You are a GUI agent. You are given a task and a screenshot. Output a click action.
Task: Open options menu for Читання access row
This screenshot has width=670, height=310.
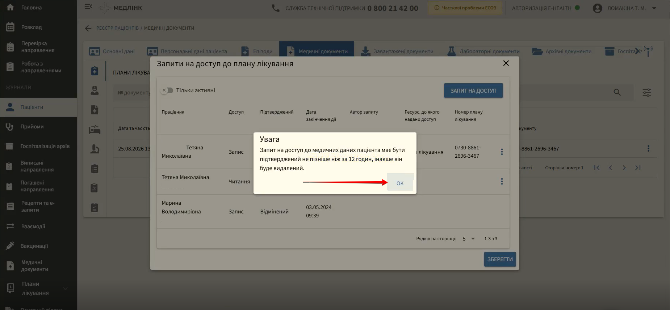click(502, 182)
